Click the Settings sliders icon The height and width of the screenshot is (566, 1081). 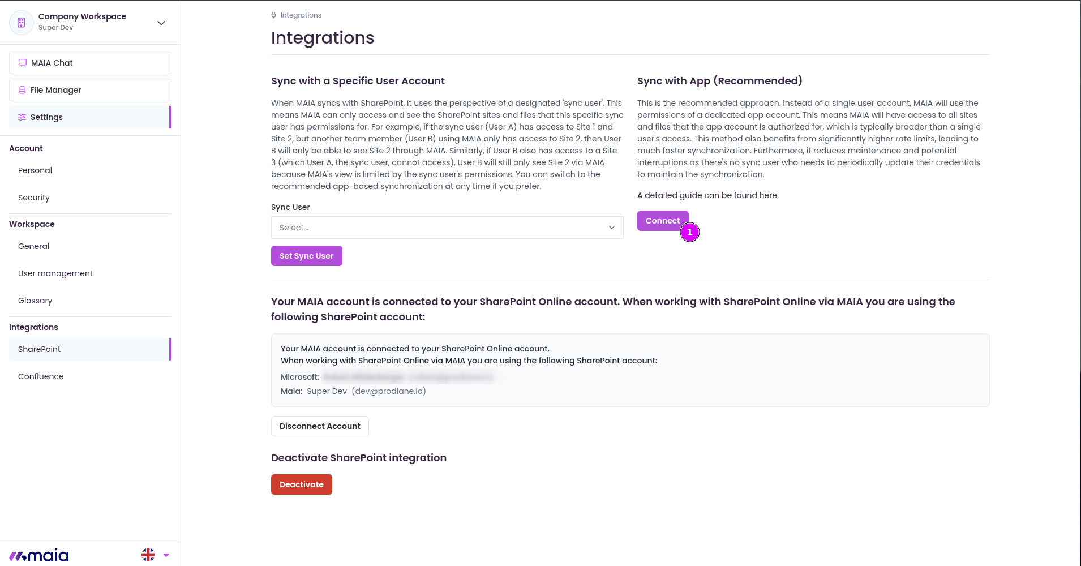point(22,117)
